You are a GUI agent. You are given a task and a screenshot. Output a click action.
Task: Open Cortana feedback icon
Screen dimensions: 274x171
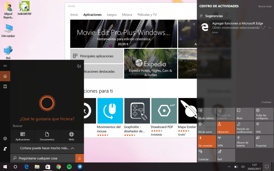(5, 149)
